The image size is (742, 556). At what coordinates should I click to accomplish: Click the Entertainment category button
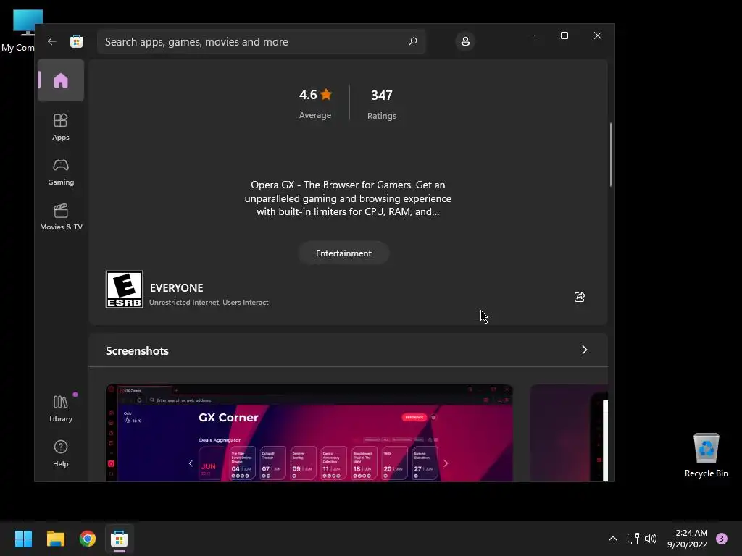click(x=343, y=253)
